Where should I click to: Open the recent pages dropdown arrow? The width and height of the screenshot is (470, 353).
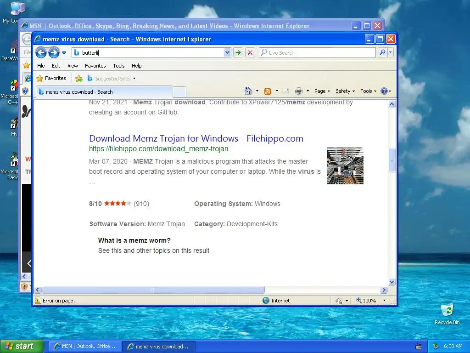pos(64,53)
